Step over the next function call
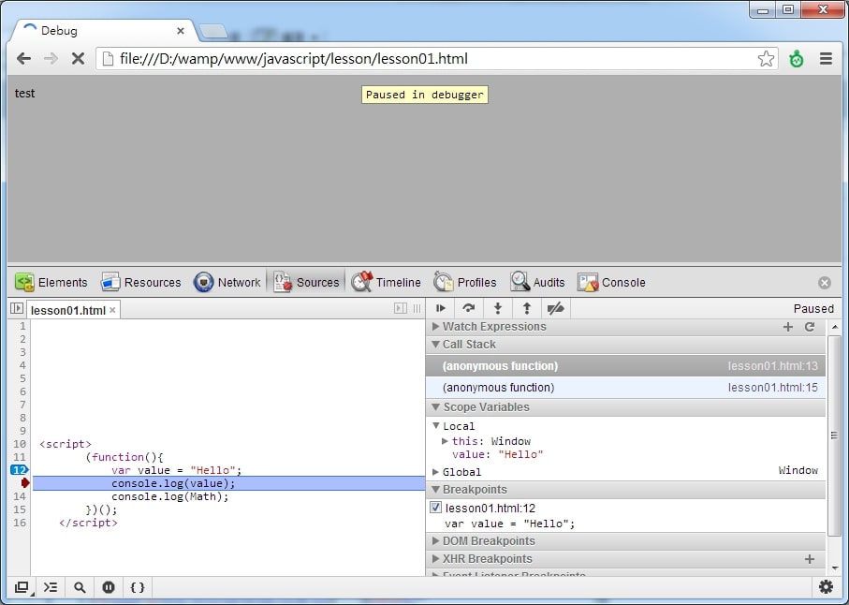The height and width of the screenshot is (605, 849). pos(469,308)
